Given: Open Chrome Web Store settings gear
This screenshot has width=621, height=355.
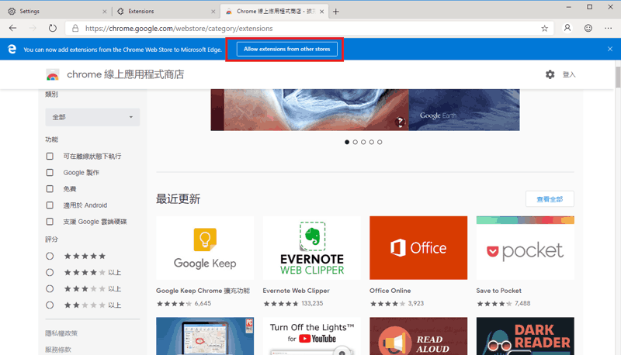Looking at the screenshot, I should (550, 74).
